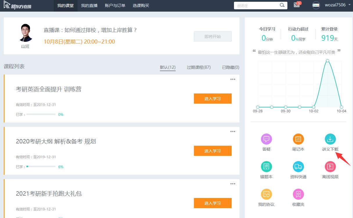This screenshot has height=218, width=353.
Task: Open the 笔记本 notebook icon
Action: point(298,139)
